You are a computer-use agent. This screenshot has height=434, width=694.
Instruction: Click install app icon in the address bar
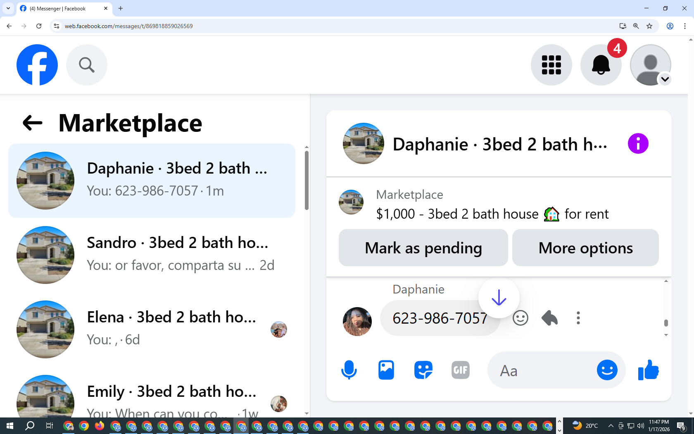tap(623, 26)
